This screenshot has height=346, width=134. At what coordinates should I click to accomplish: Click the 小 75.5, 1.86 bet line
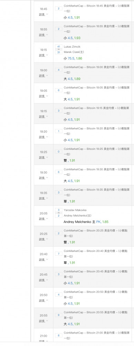tap(73, 58)
